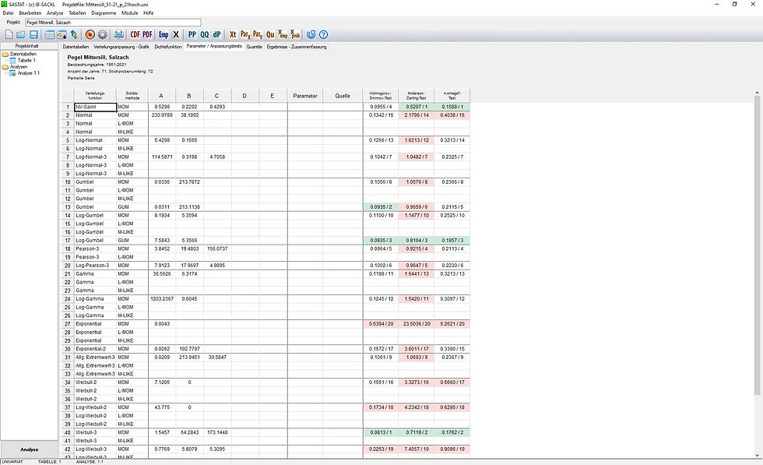Click the printer icon in toolbar
Screen dimensions: 763x465
coord(118,34)
